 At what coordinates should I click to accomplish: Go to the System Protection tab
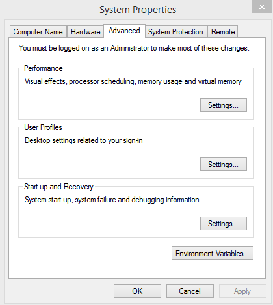pos(175,32)
